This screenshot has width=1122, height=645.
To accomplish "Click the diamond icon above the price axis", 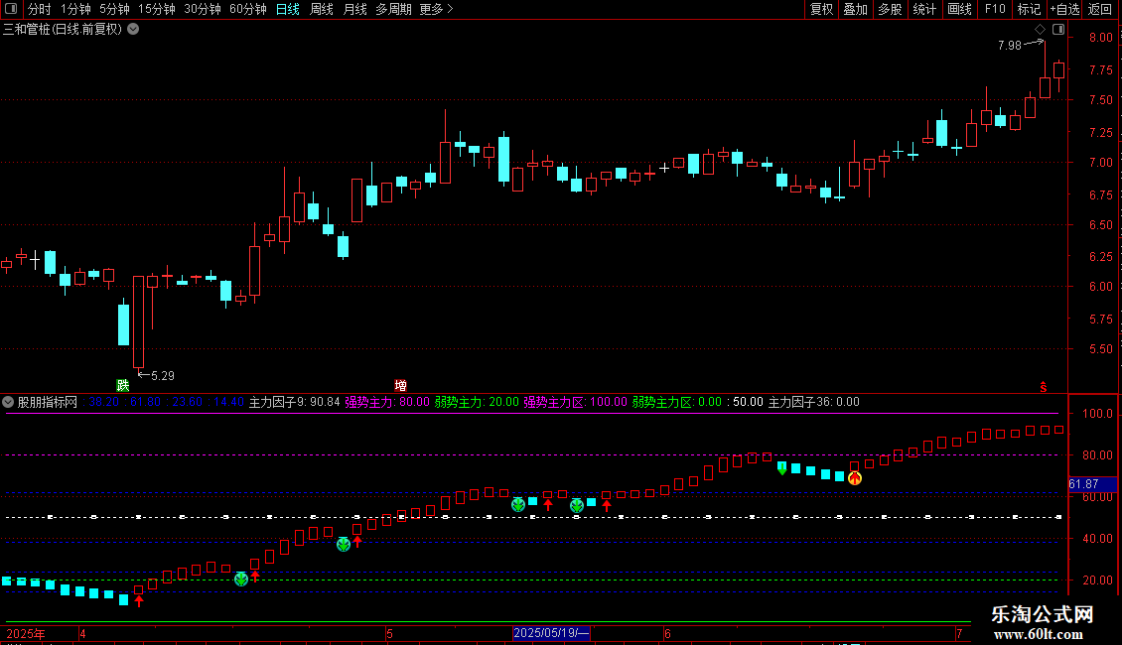I will click(x=1040, y=29).
